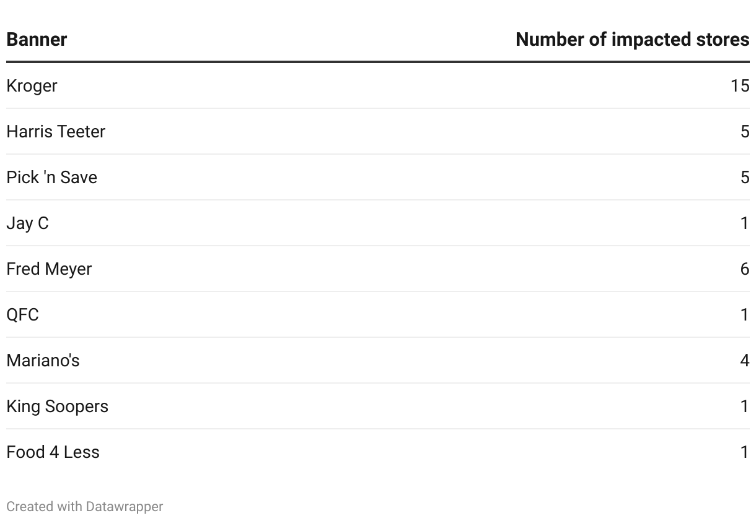Select the Kroger row label
This screenshot has height=521, width=756.
[x=32, y=85]
